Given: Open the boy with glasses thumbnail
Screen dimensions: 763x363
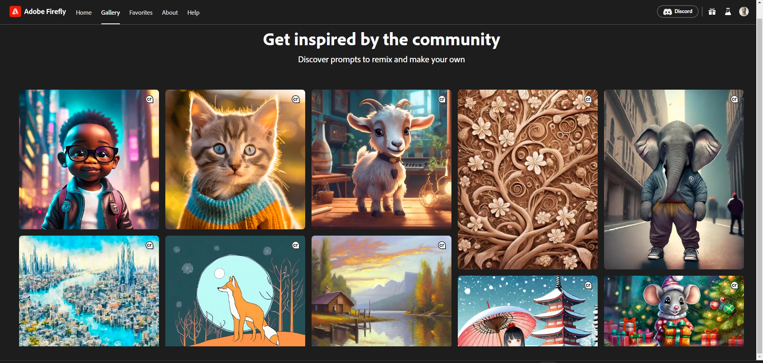Looking at the screenshot, I should pos(89,159).
